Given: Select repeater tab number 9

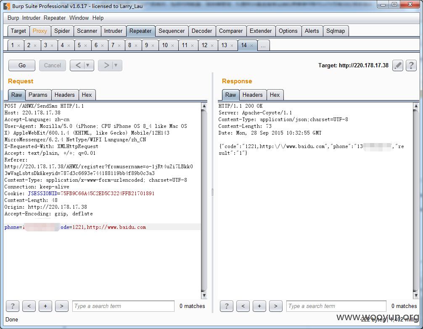Looking at the screenshot, I should 146,45.
